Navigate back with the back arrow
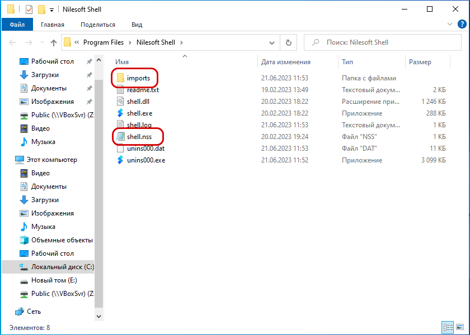 [12, 42]
